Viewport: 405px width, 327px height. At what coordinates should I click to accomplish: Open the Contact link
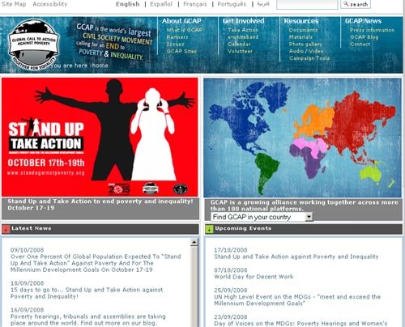point(360,44)
